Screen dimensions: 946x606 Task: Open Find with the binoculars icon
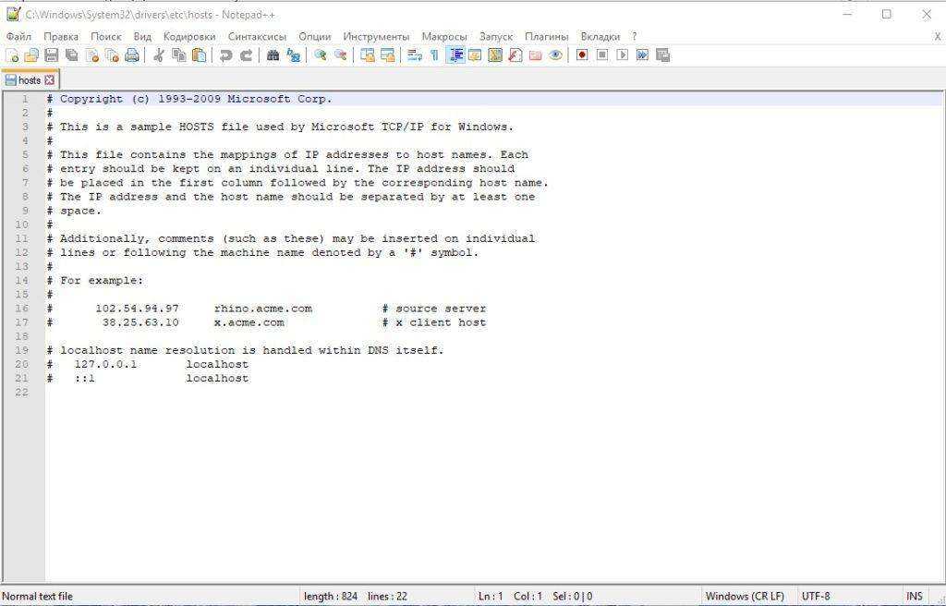tap(273, 55)
